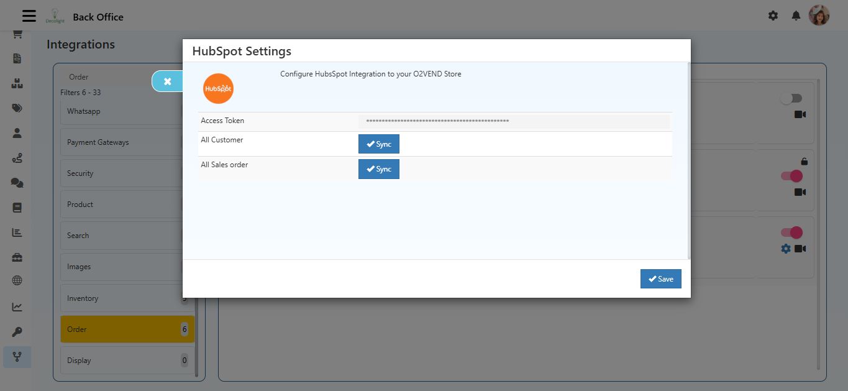Disable the pink toggle near the lock icon

(x=791, y=176)
